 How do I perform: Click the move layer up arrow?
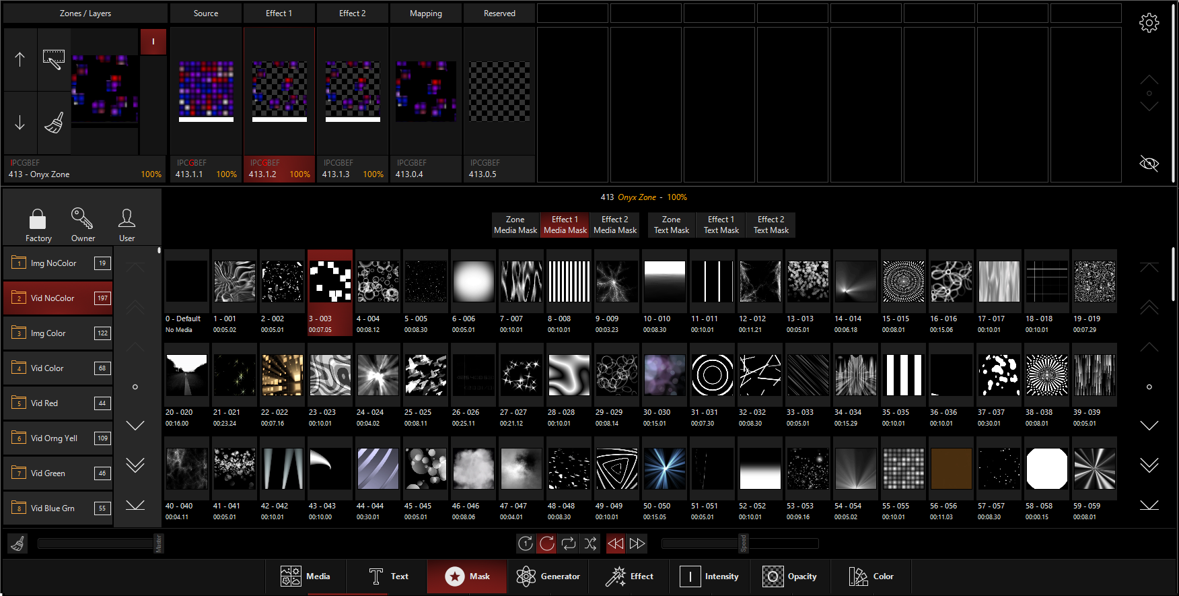(x=20, y=59)
